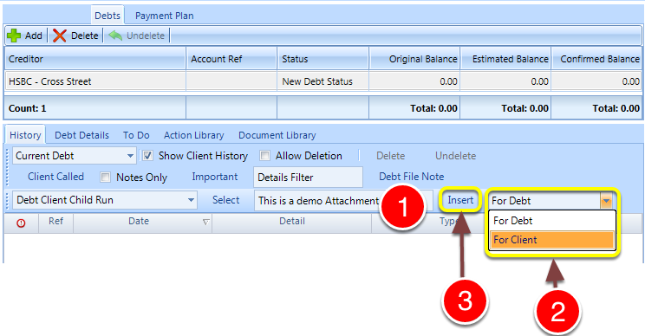Click the greyed Undelete history button
The image size is (645, 336).
pyautogui.click(x=456, y=156)
